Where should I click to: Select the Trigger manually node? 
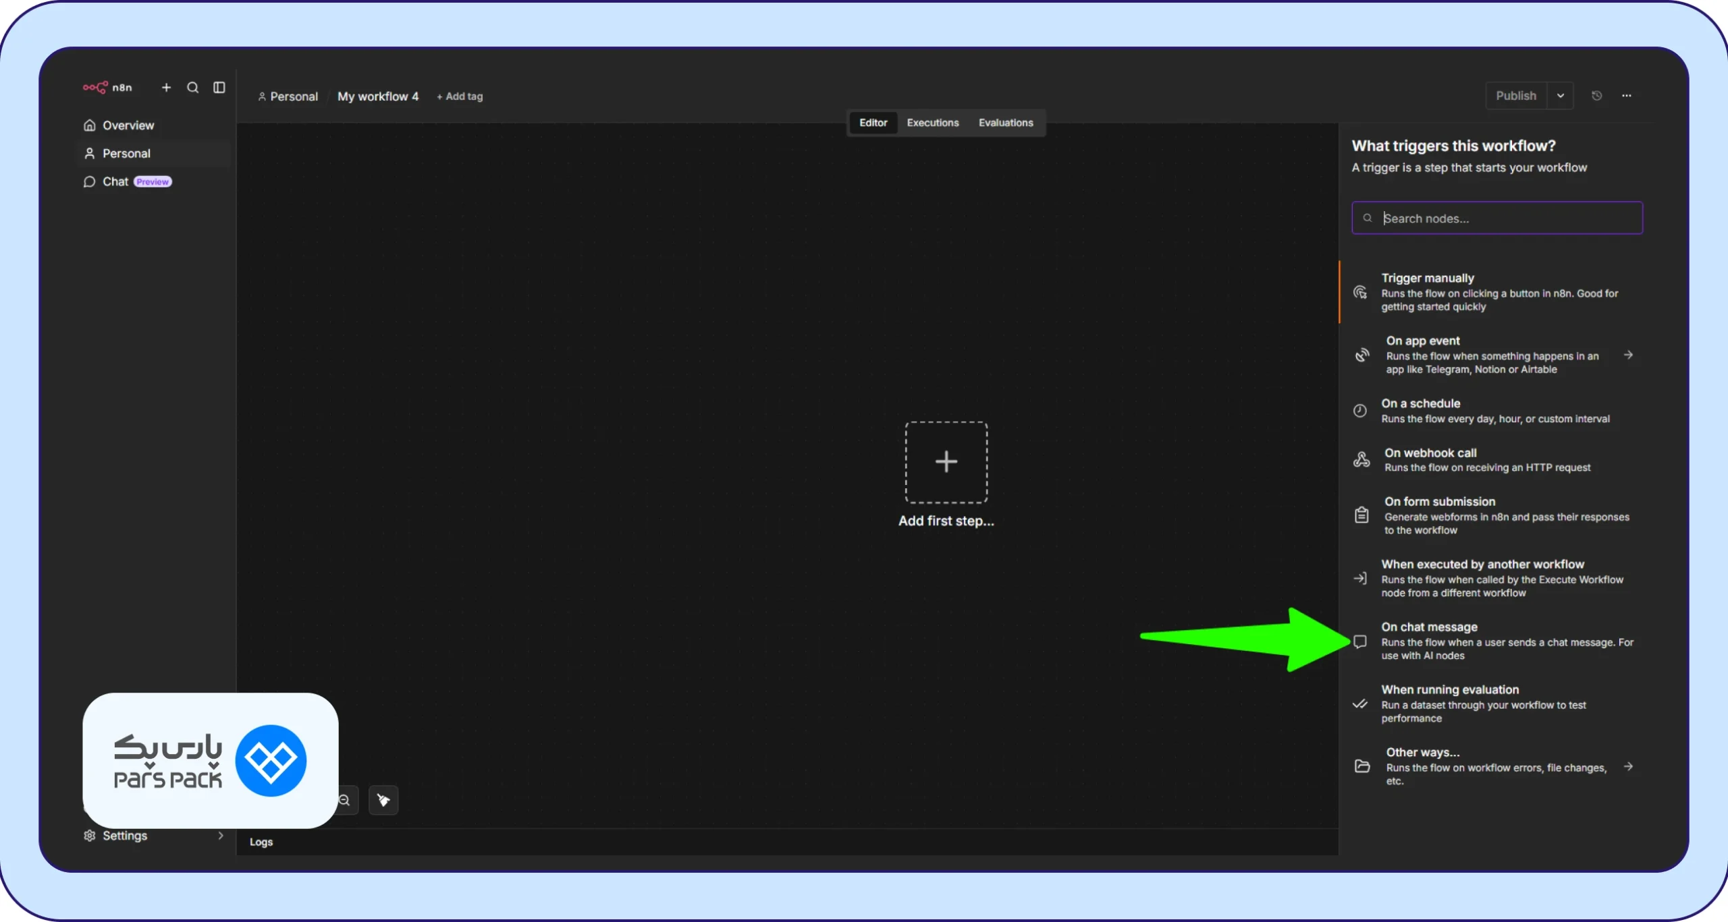(x=1492, y=292)
